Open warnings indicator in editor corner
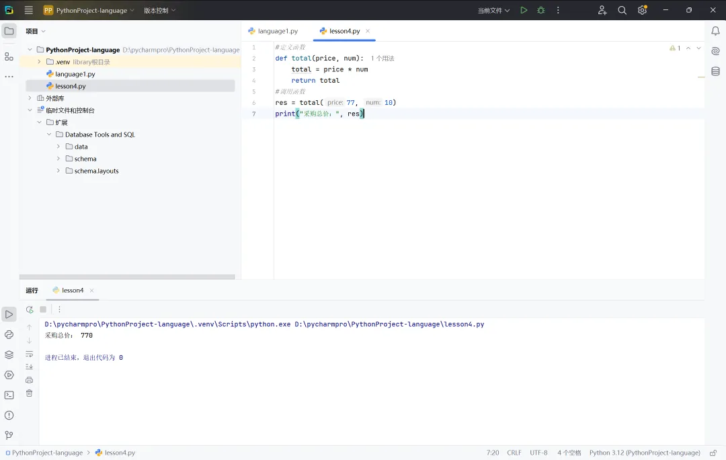 coord(675,48)
